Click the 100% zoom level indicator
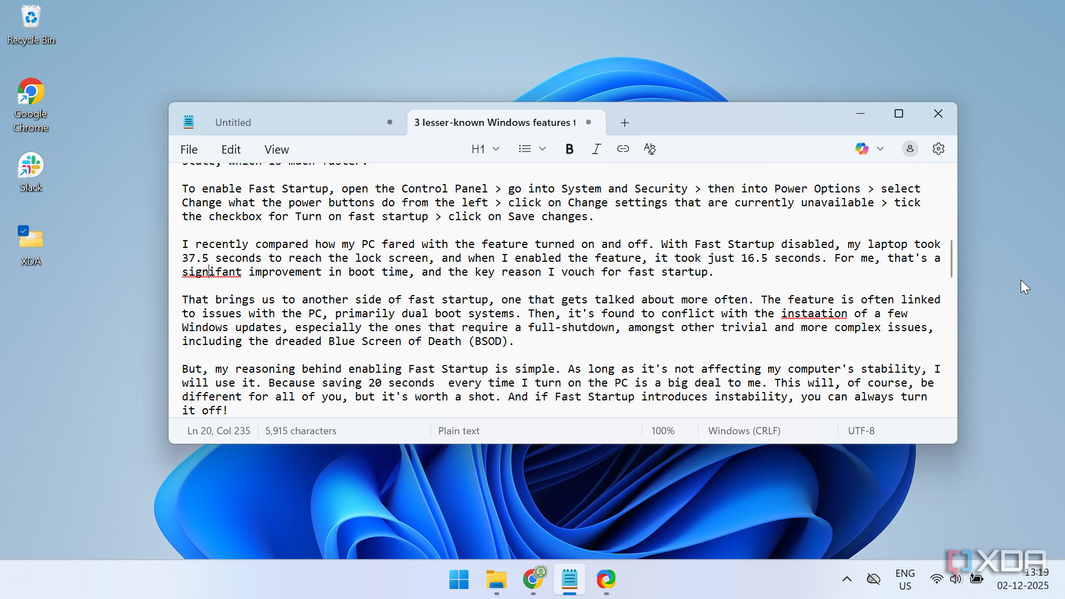The image size is (1065, 599). pyautogui.click(x=662, y=431)
